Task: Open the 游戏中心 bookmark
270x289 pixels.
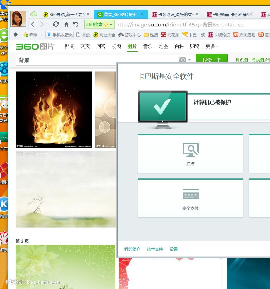Action: coord(129,35)
